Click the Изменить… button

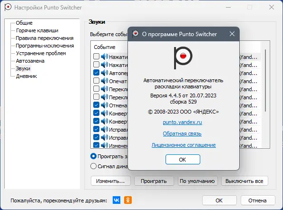tap(111, 181)
